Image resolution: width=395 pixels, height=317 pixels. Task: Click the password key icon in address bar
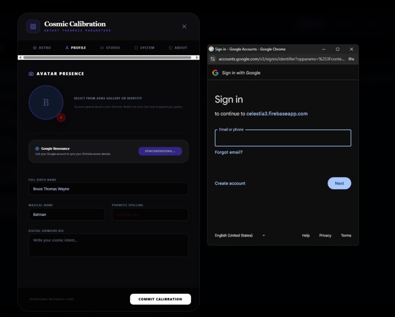[351, 59]
